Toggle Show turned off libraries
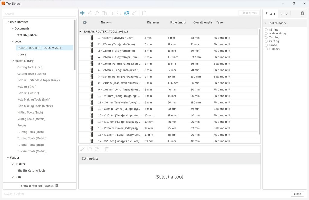 coord(57,185)
